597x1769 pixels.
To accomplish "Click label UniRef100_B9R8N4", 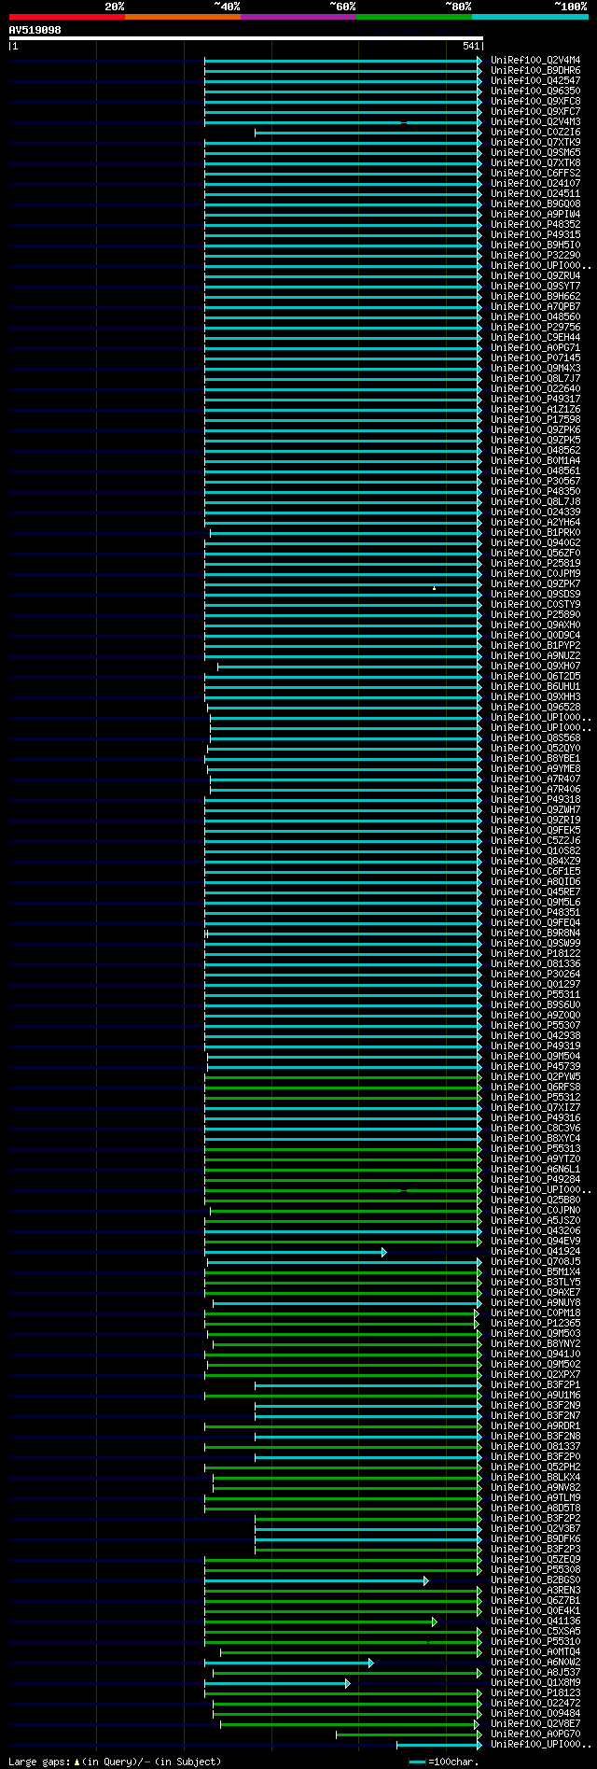I will point(535,933).
